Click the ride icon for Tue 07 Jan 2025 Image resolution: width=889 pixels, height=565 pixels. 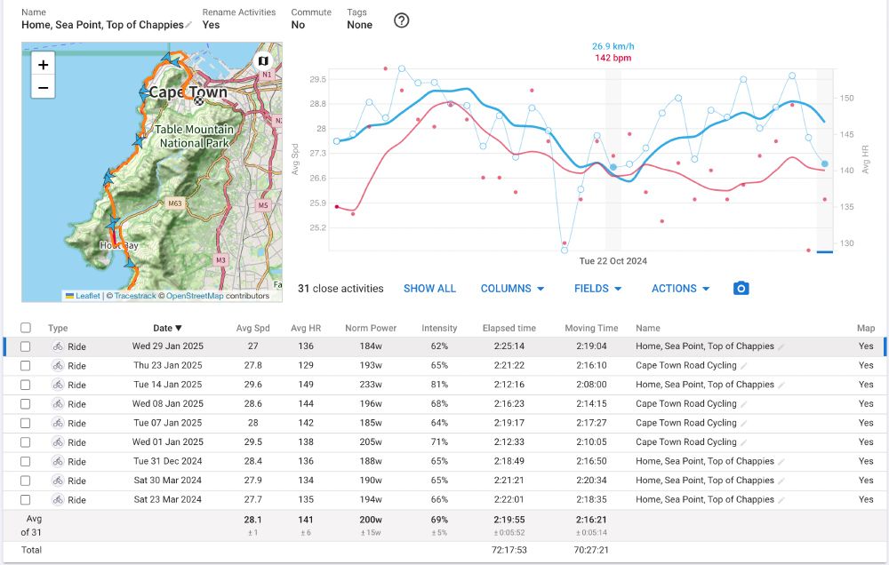58,424
